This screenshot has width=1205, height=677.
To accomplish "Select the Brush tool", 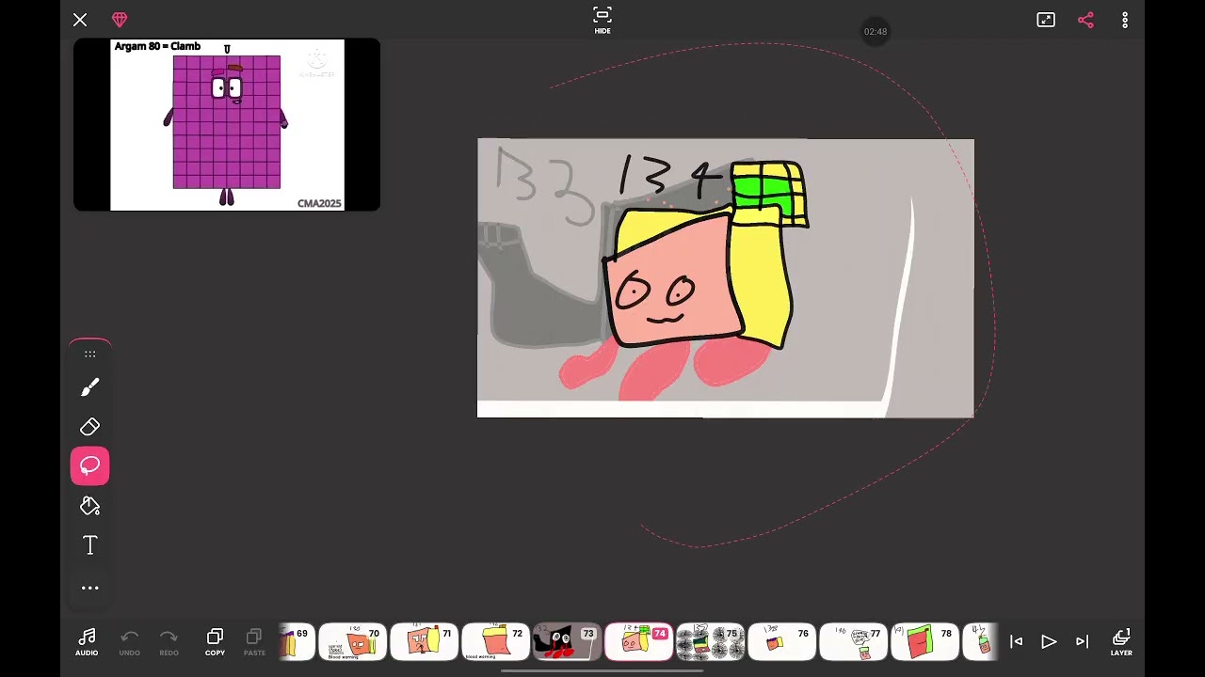I will coord(90,387).
